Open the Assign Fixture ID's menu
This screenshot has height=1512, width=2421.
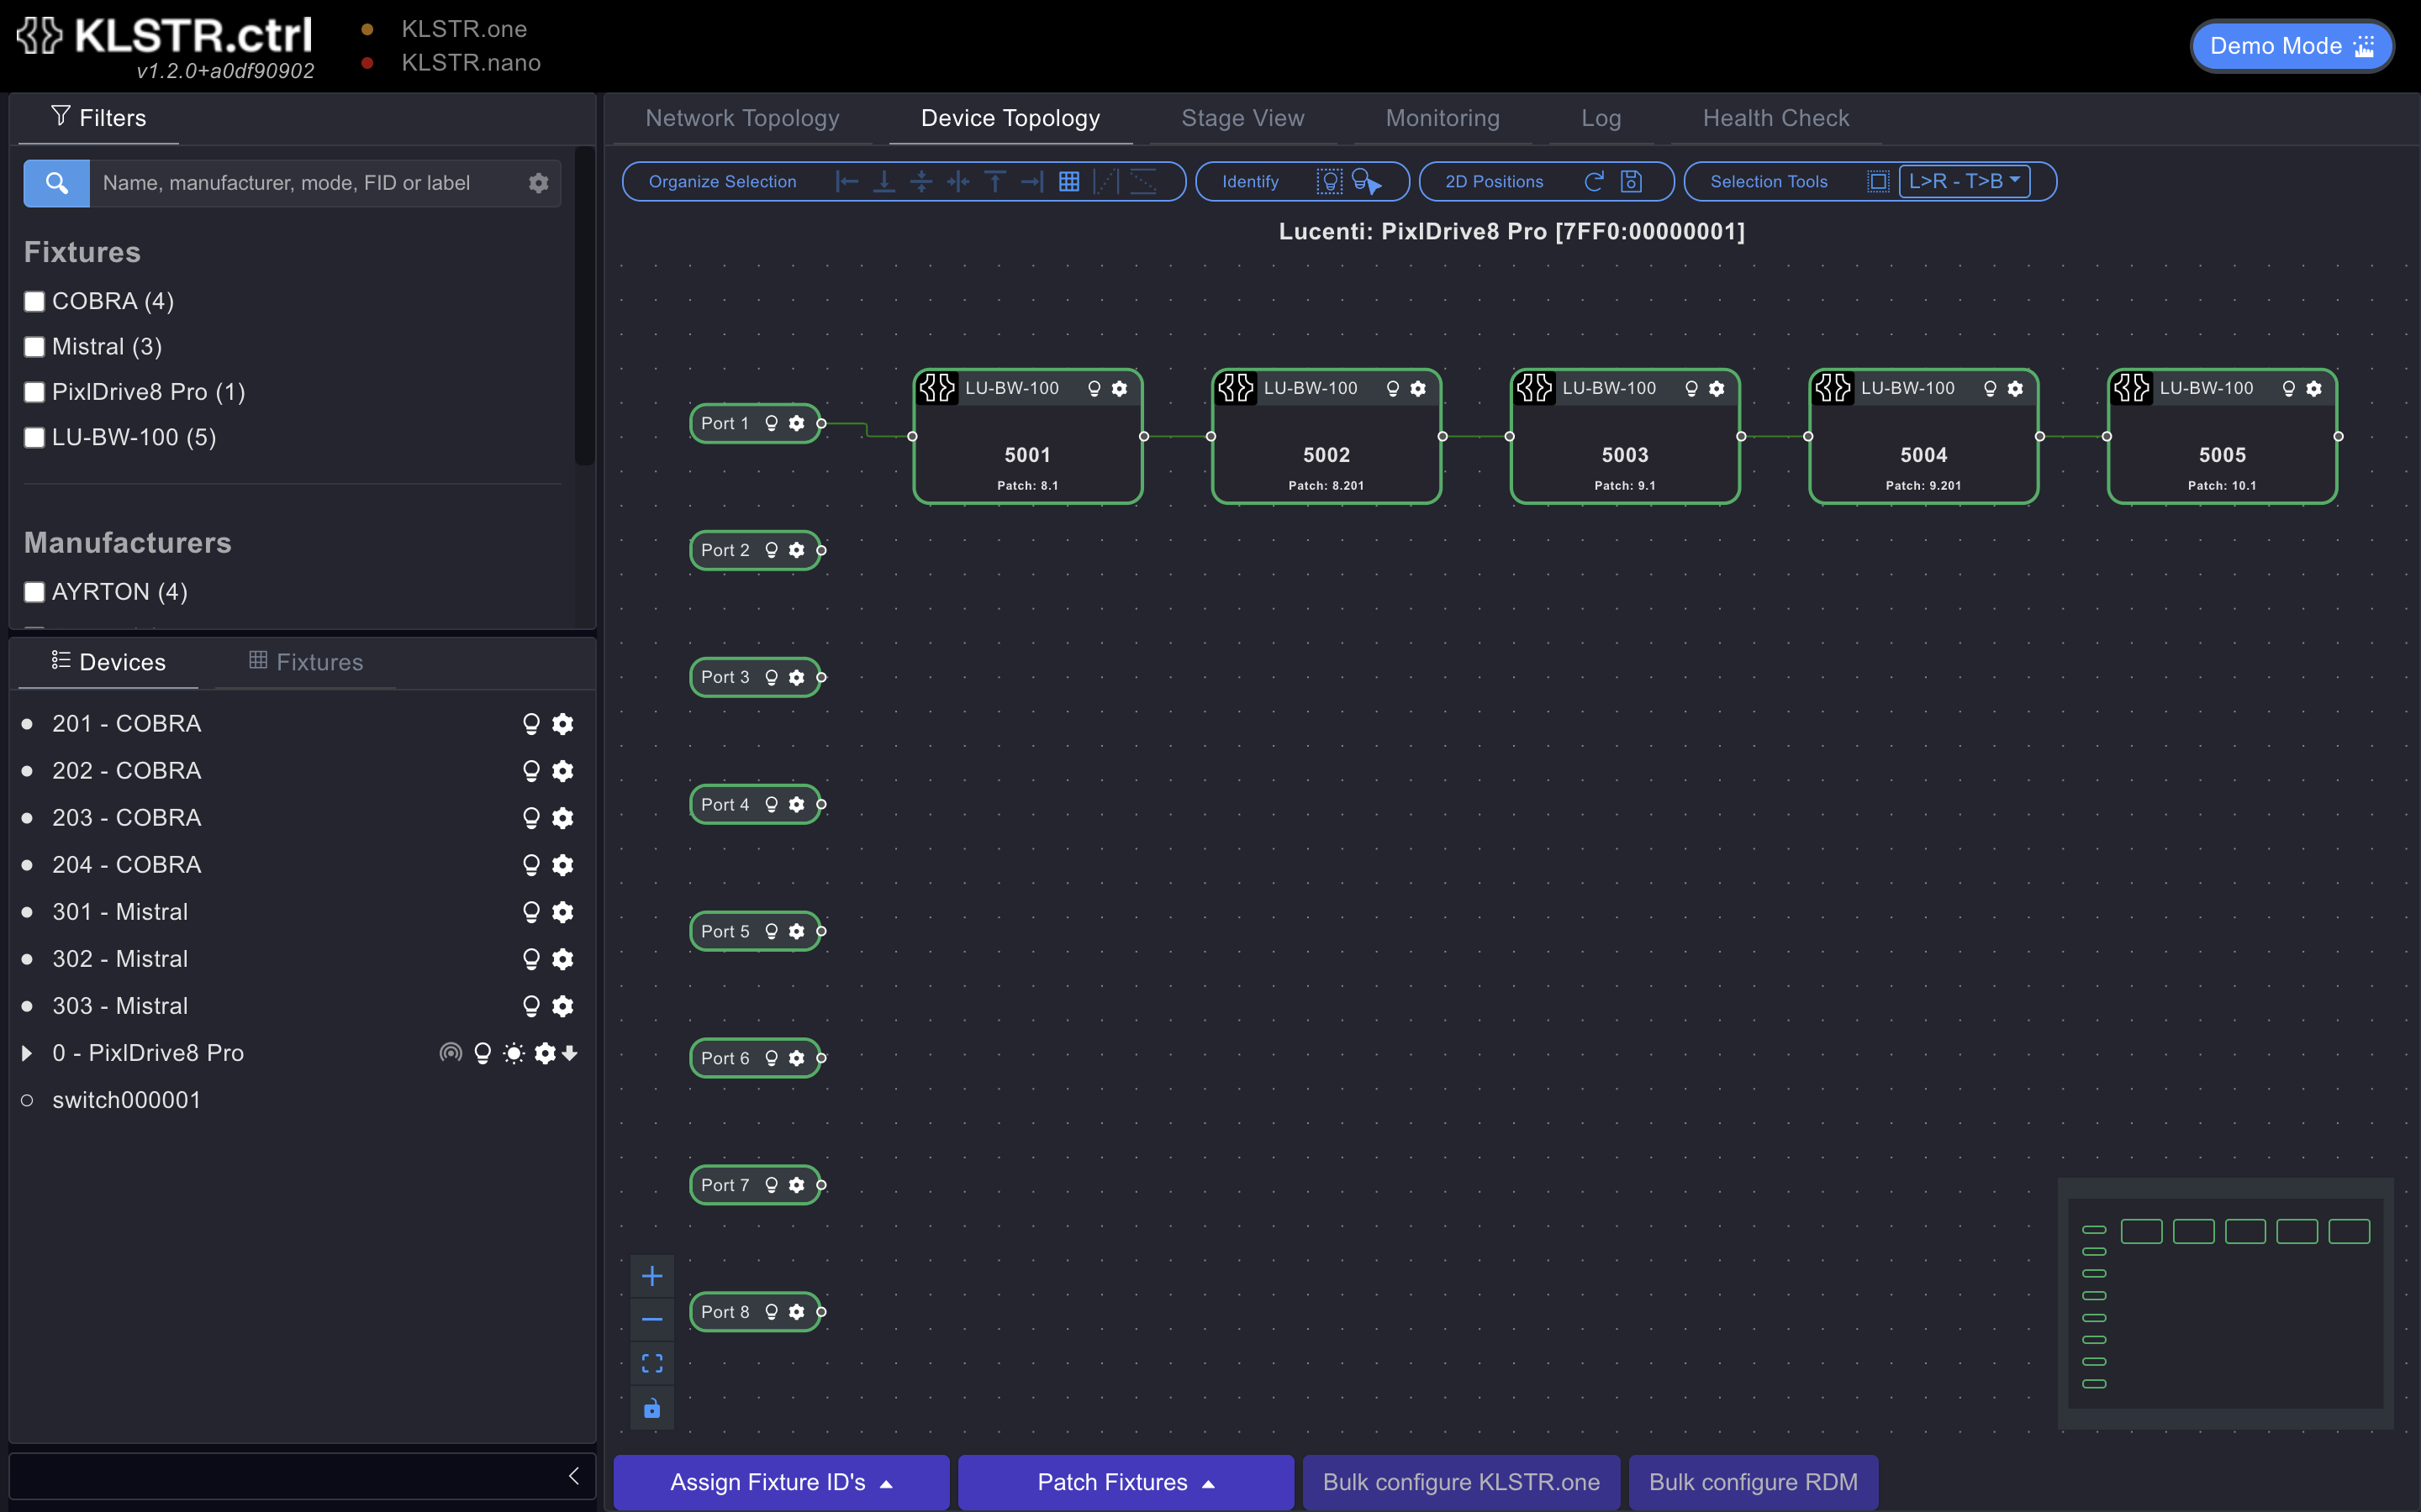(781, 1482)
